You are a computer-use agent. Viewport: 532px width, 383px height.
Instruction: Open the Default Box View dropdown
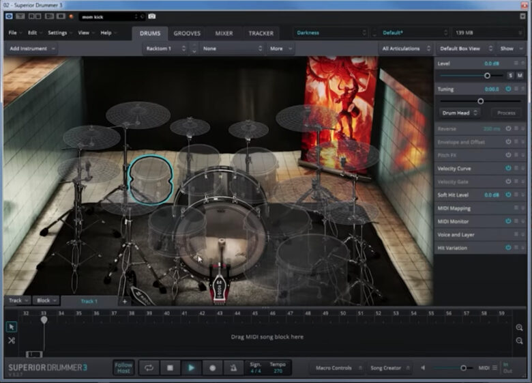coord(465,48)
